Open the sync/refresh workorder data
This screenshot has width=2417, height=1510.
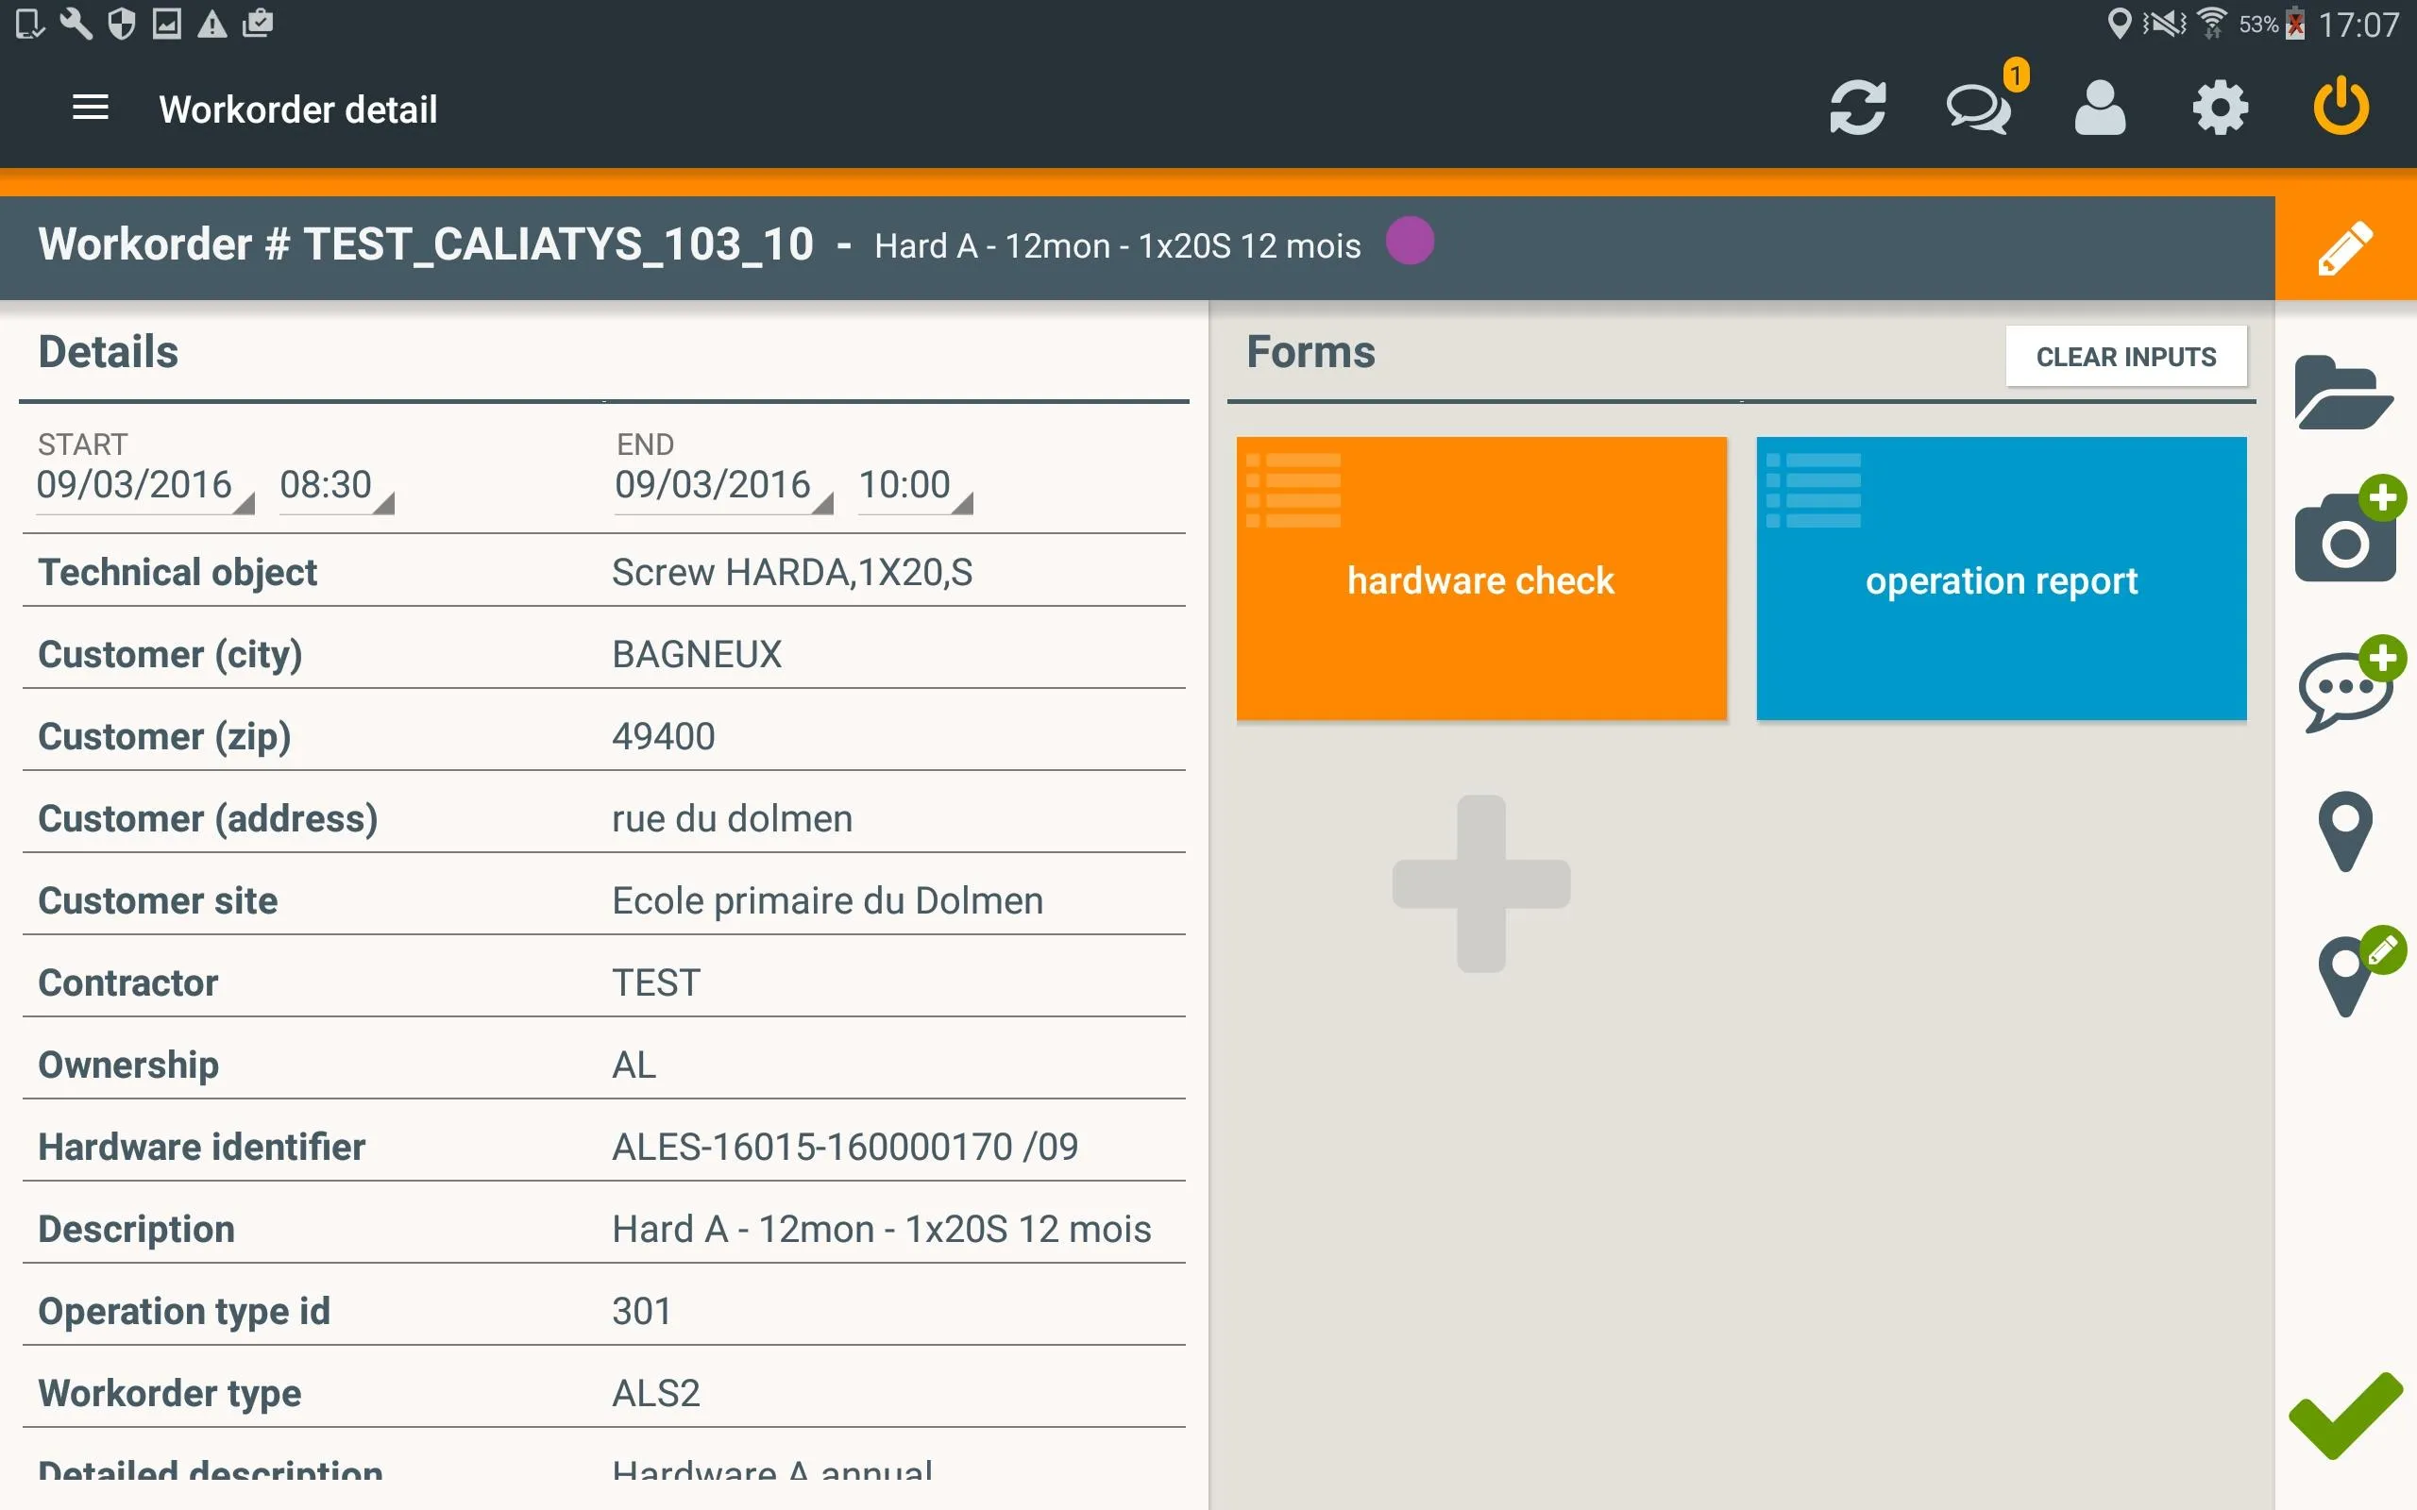point(1857,109)
